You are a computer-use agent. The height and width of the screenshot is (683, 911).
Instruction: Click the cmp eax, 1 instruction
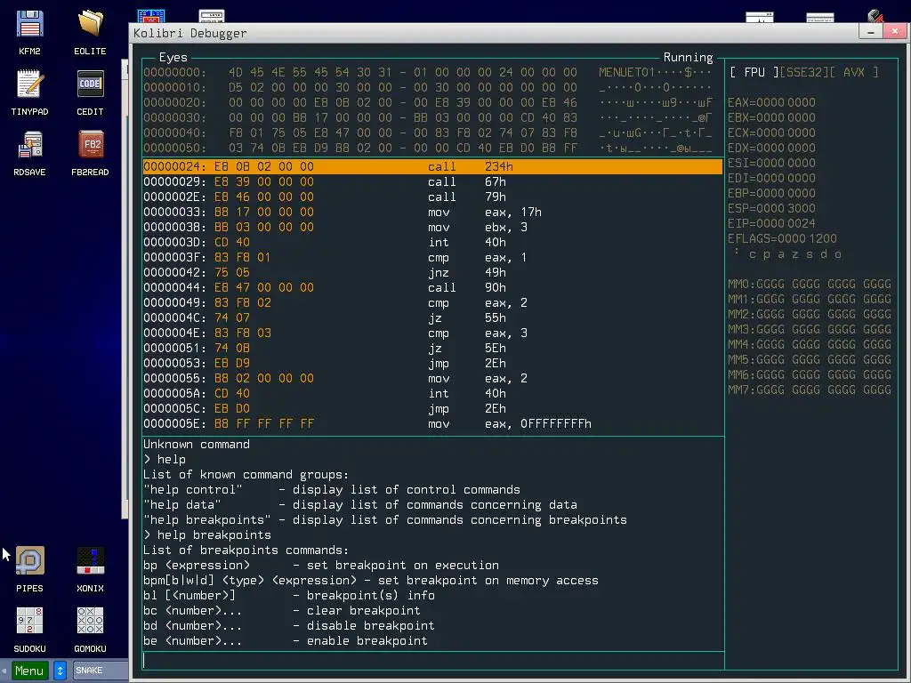tap(432, 257)
